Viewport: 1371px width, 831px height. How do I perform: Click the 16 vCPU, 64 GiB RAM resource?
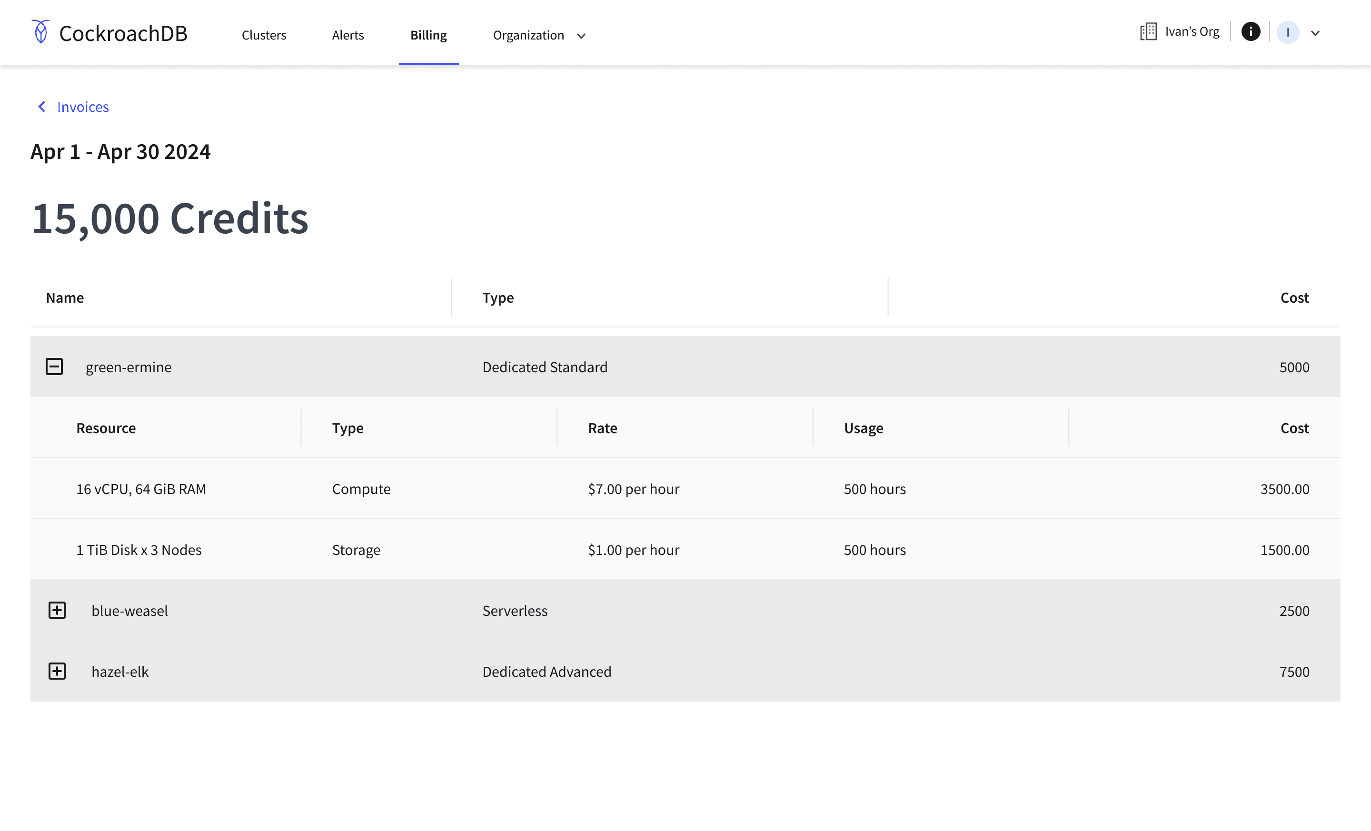click(141, 489)
